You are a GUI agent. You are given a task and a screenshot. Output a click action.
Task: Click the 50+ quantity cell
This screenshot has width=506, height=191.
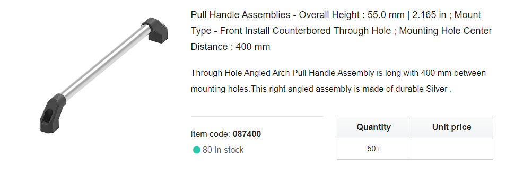pyautogui.click(x=374, y=149)
